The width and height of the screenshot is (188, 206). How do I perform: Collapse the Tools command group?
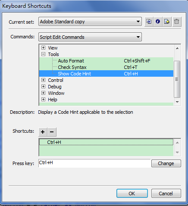click(x=43, y=54)
